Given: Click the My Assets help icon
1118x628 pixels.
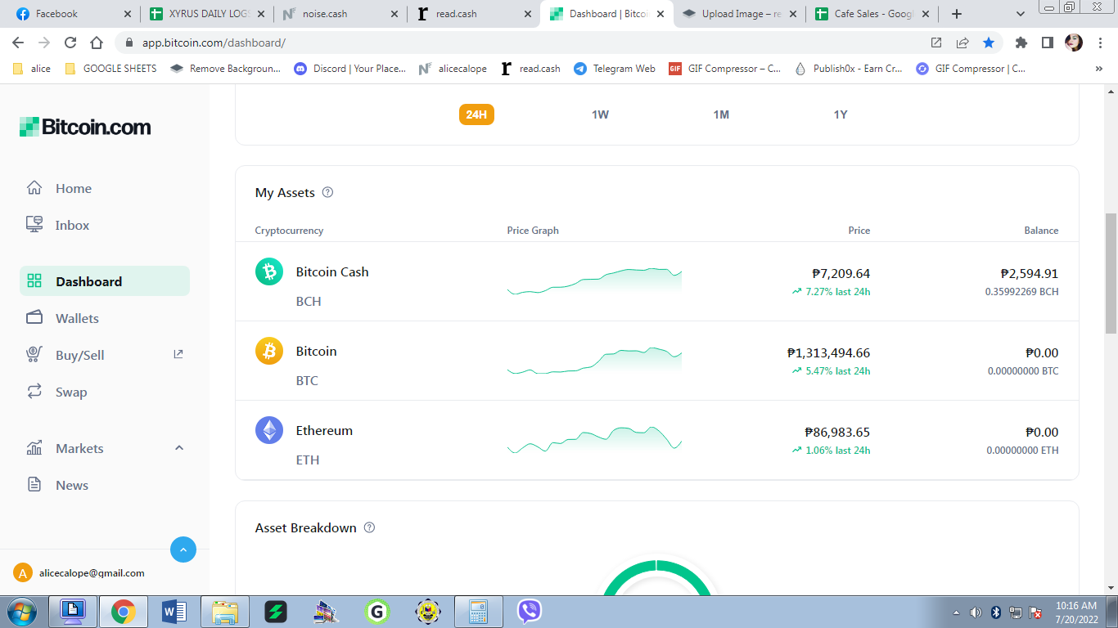Looking at the screenshot, I should pyautogui.click(x=328, y=192).
